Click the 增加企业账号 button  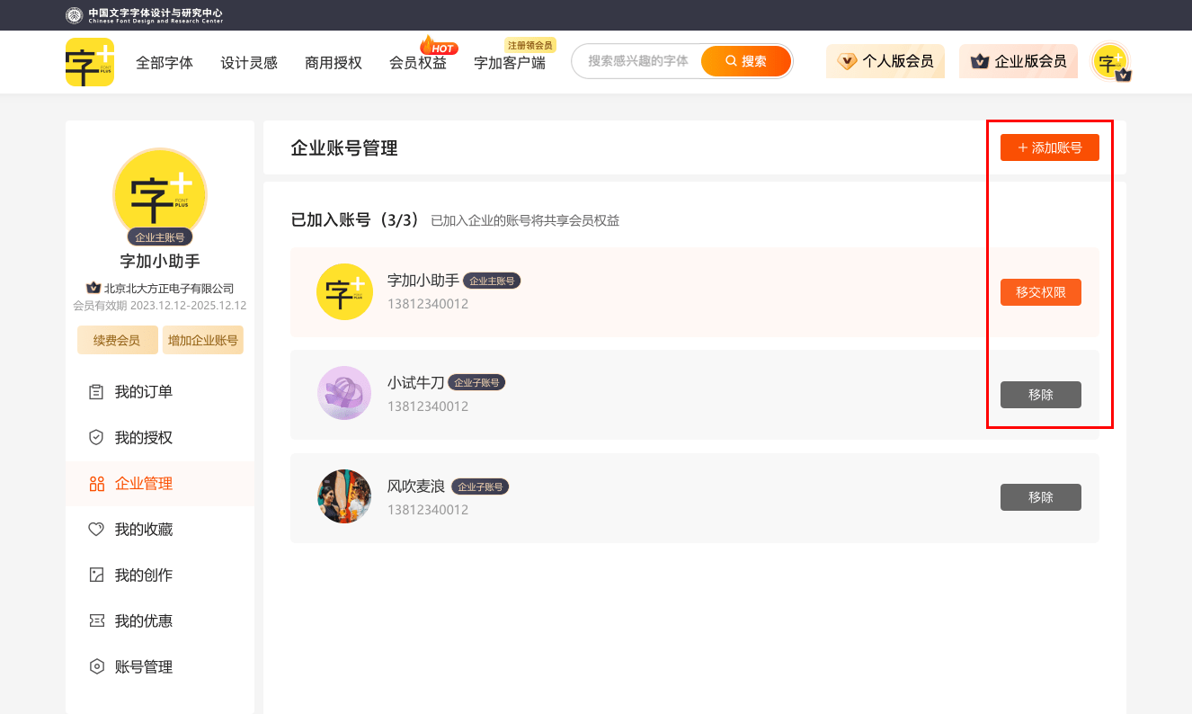point(203,341)
